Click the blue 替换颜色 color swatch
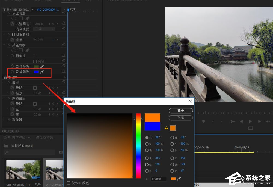 36,72
